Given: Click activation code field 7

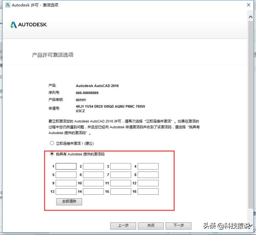Looking at the screenshot, I should (x=121, y=175).
